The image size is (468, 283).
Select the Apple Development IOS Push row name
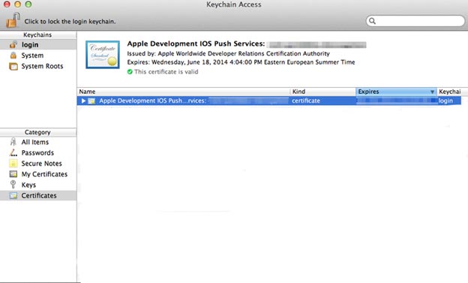click(152, 101)
